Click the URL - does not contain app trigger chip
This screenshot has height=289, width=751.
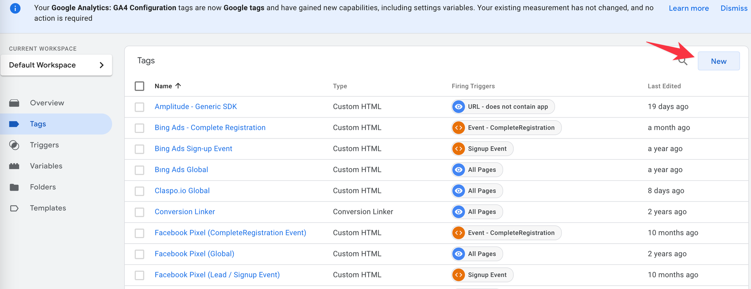pyautogui.click(x=503, y=107)
